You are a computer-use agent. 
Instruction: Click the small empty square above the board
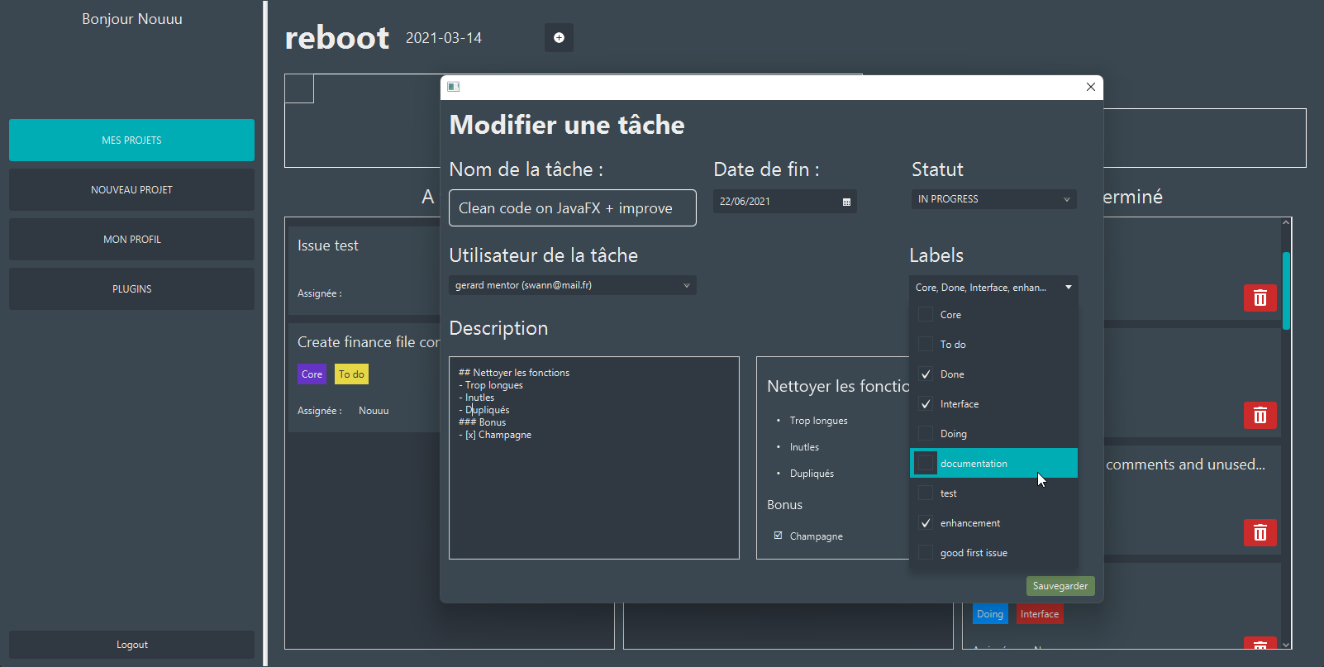coord(299,88)
